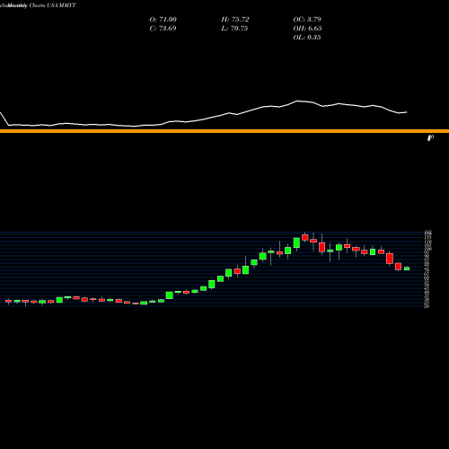Click the orange horizontal line separator

point(224,131)
